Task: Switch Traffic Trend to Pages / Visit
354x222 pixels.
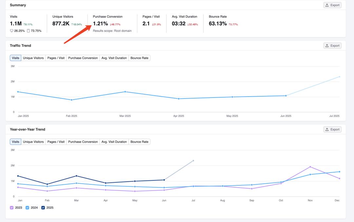Action: tap(56, 58)
